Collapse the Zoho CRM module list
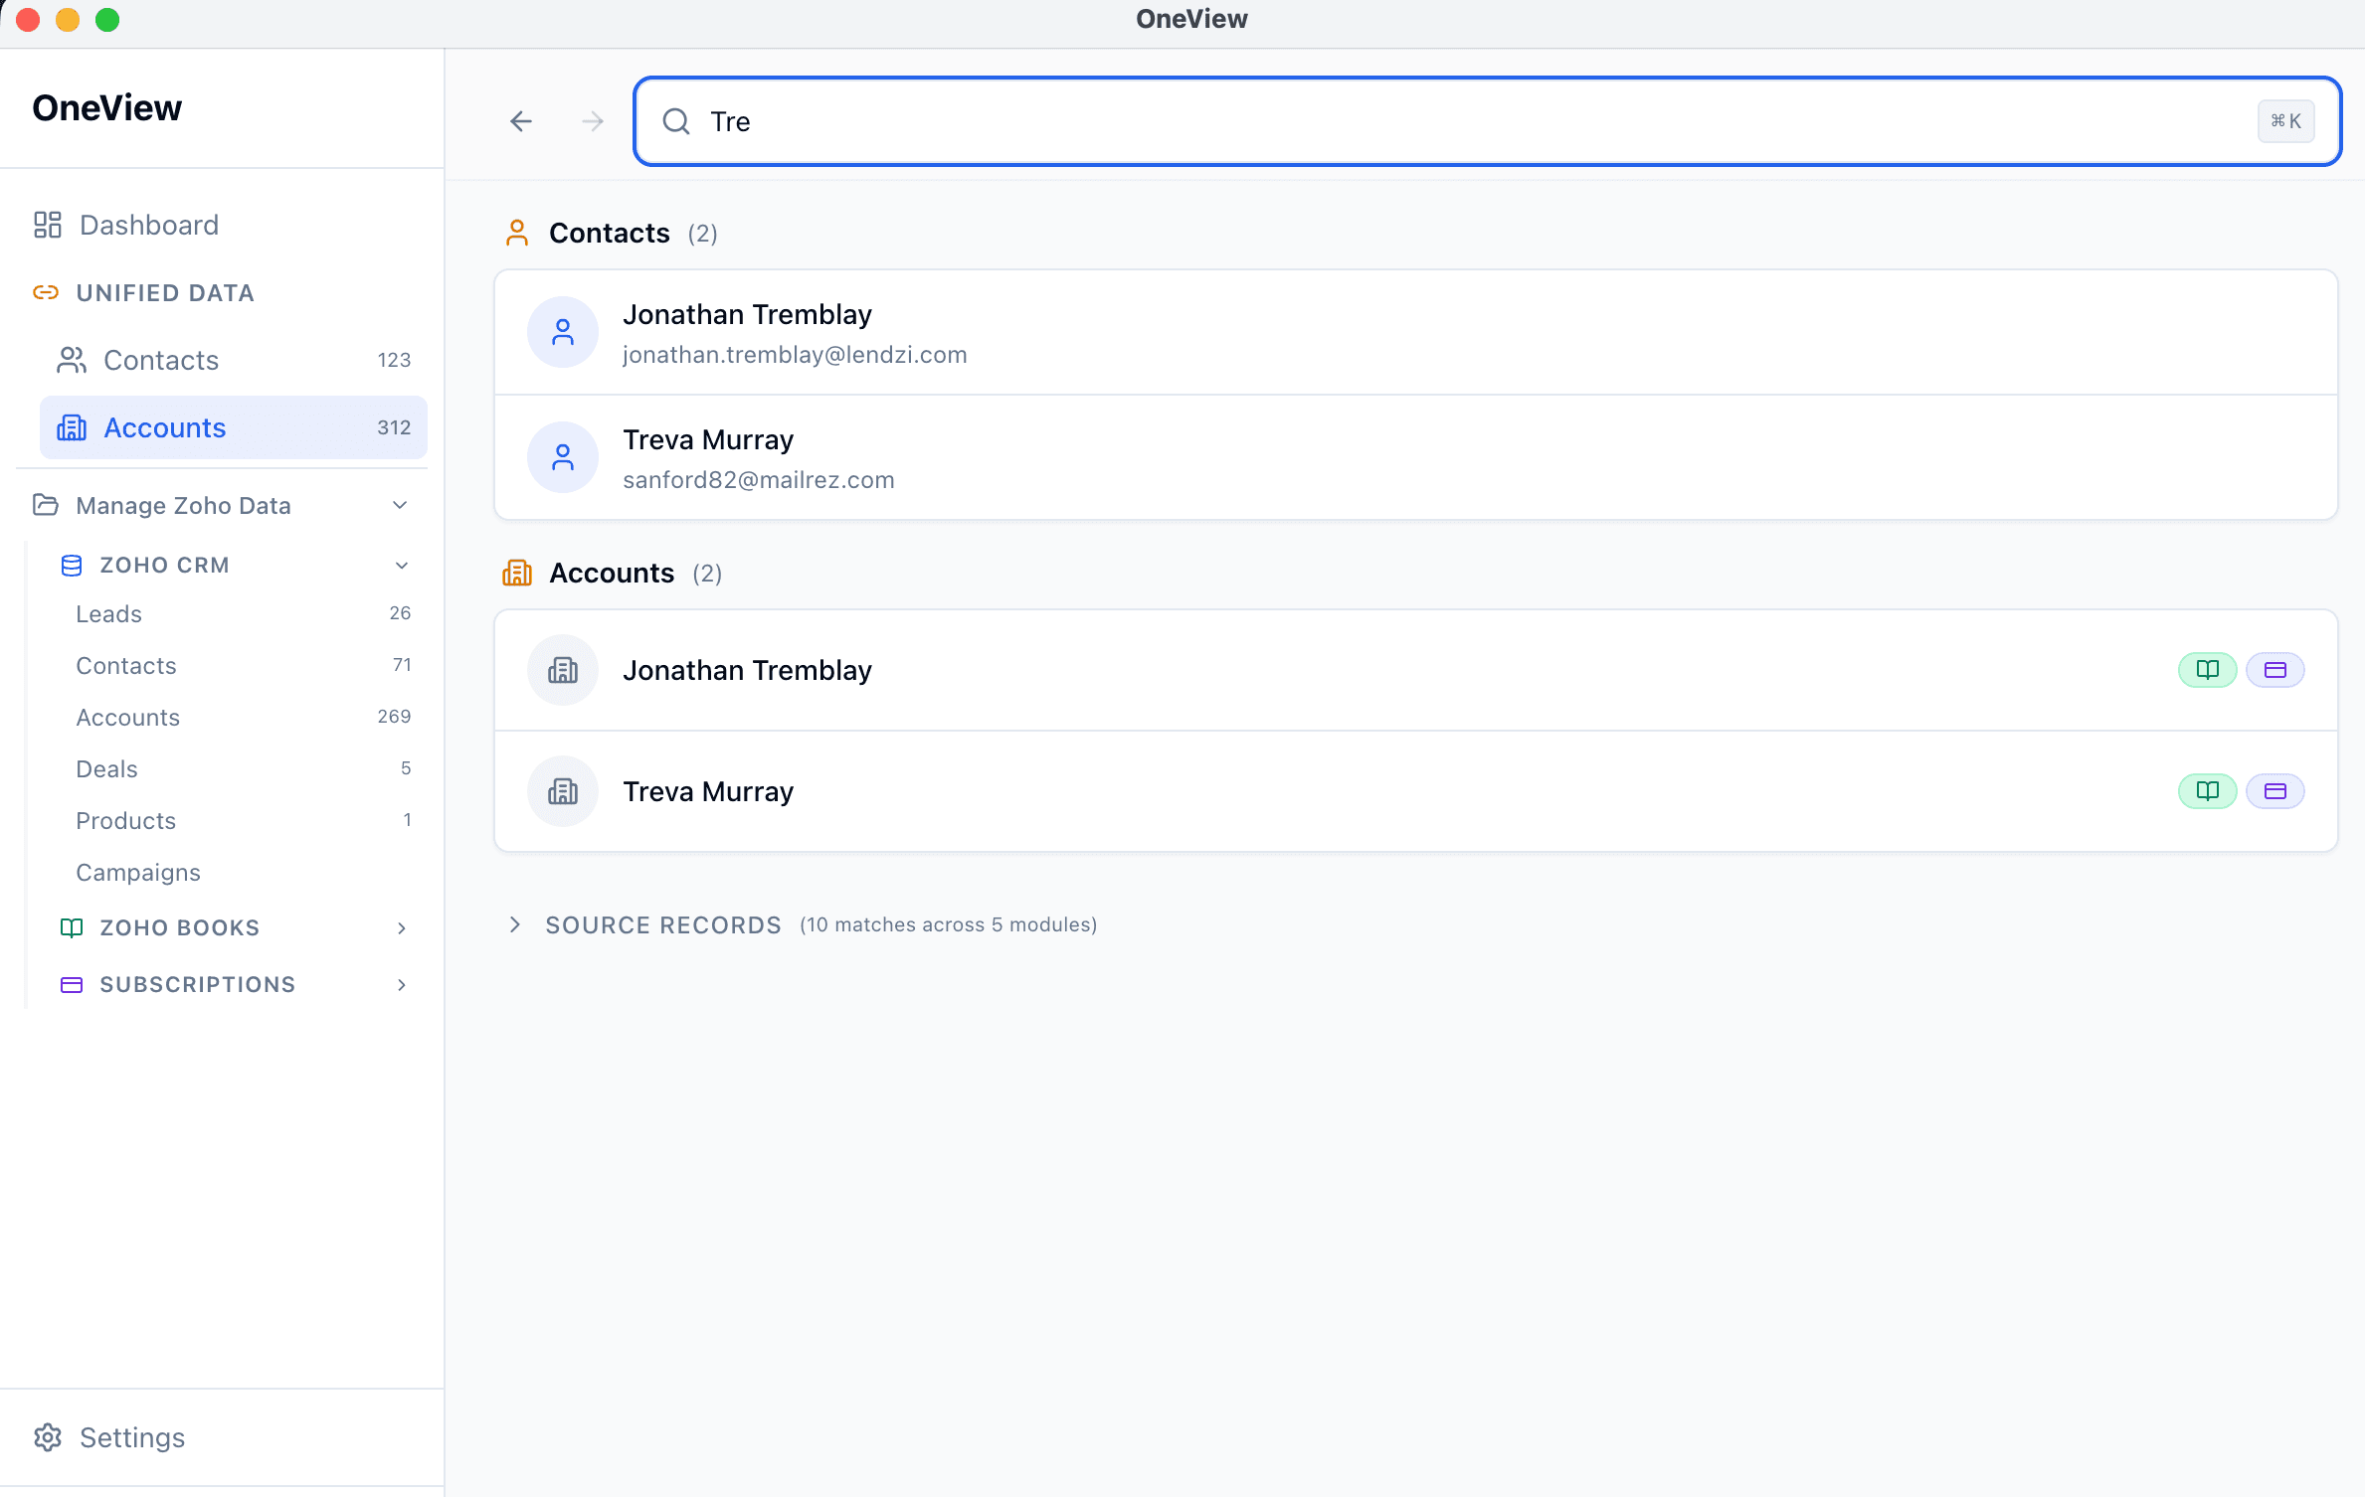The height and width of the screenshot is (1497, 2365). [x=402, y=564]
